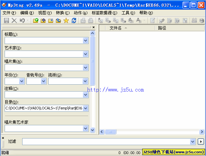Image resolution: width=206 pixels, height=156 pixels.
Task: Click the first grayed tag copy icon
Action: [83, 20]
